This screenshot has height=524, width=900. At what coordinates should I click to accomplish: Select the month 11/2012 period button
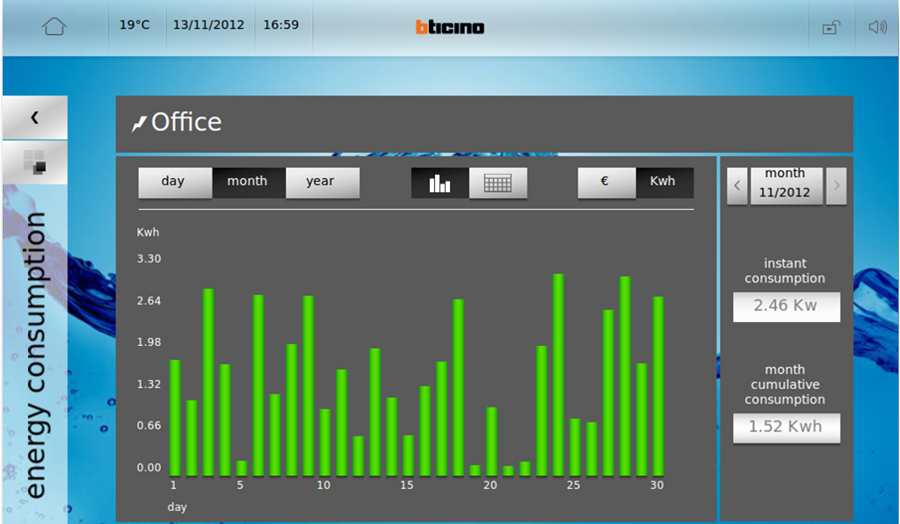click(785, 185)
